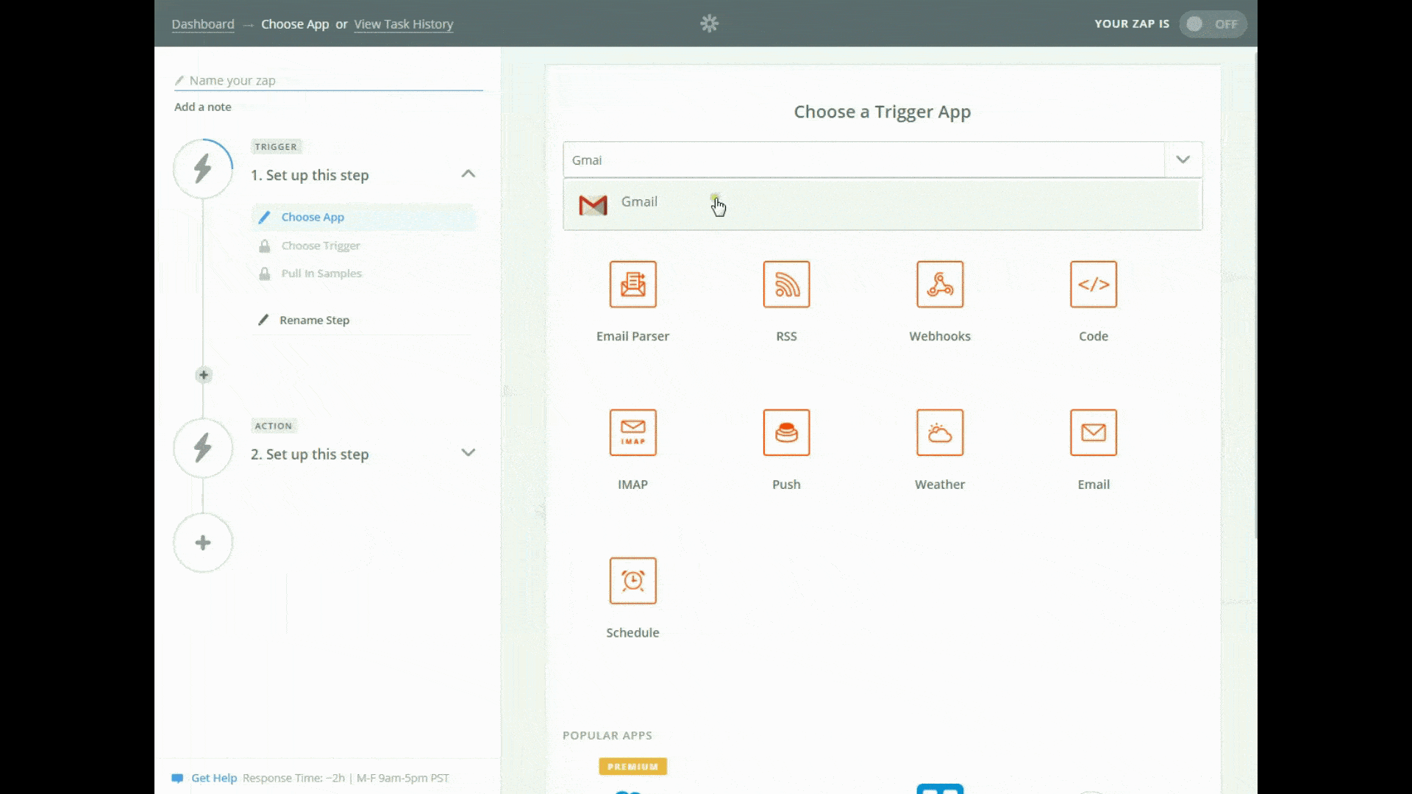Screen dimensions: 1412x794
Task: Collapse the trigger step 1 section
Action: point(468,174)
